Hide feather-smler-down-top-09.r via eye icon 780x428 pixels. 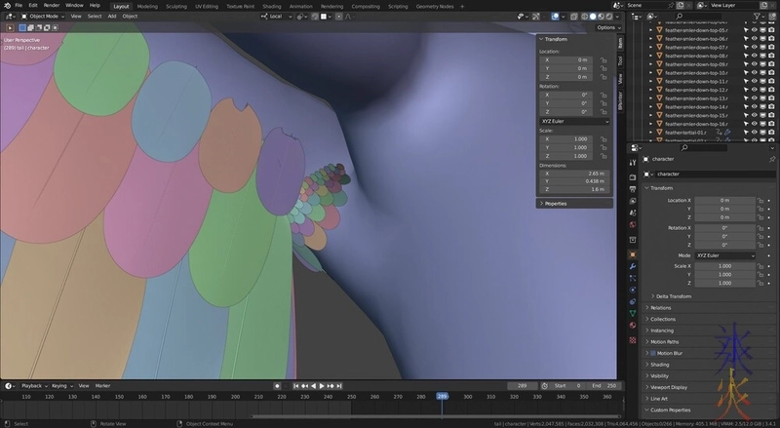pyautogui.click(x=755, y=64)
